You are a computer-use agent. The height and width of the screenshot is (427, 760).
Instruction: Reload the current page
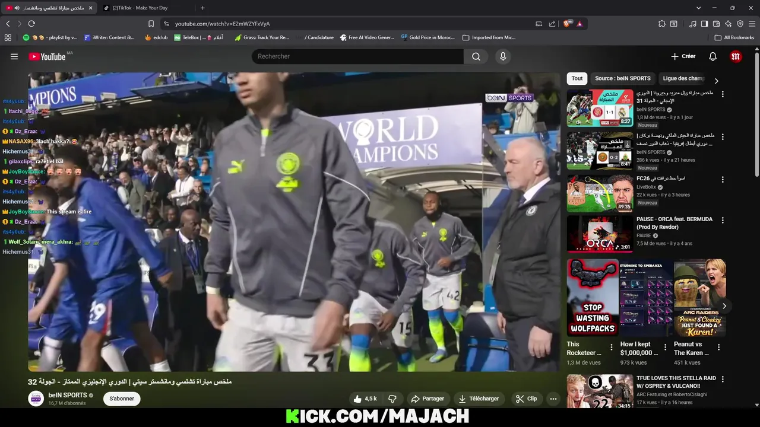[31, 24]
